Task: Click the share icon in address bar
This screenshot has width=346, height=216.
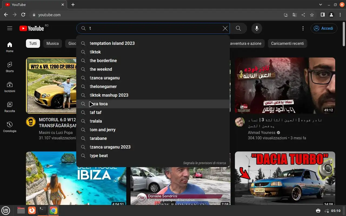Action: 303,15
